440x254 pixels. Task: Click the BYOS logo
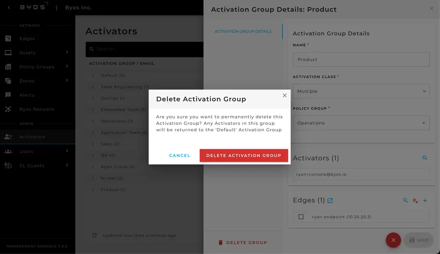click(x=34, y=7)
